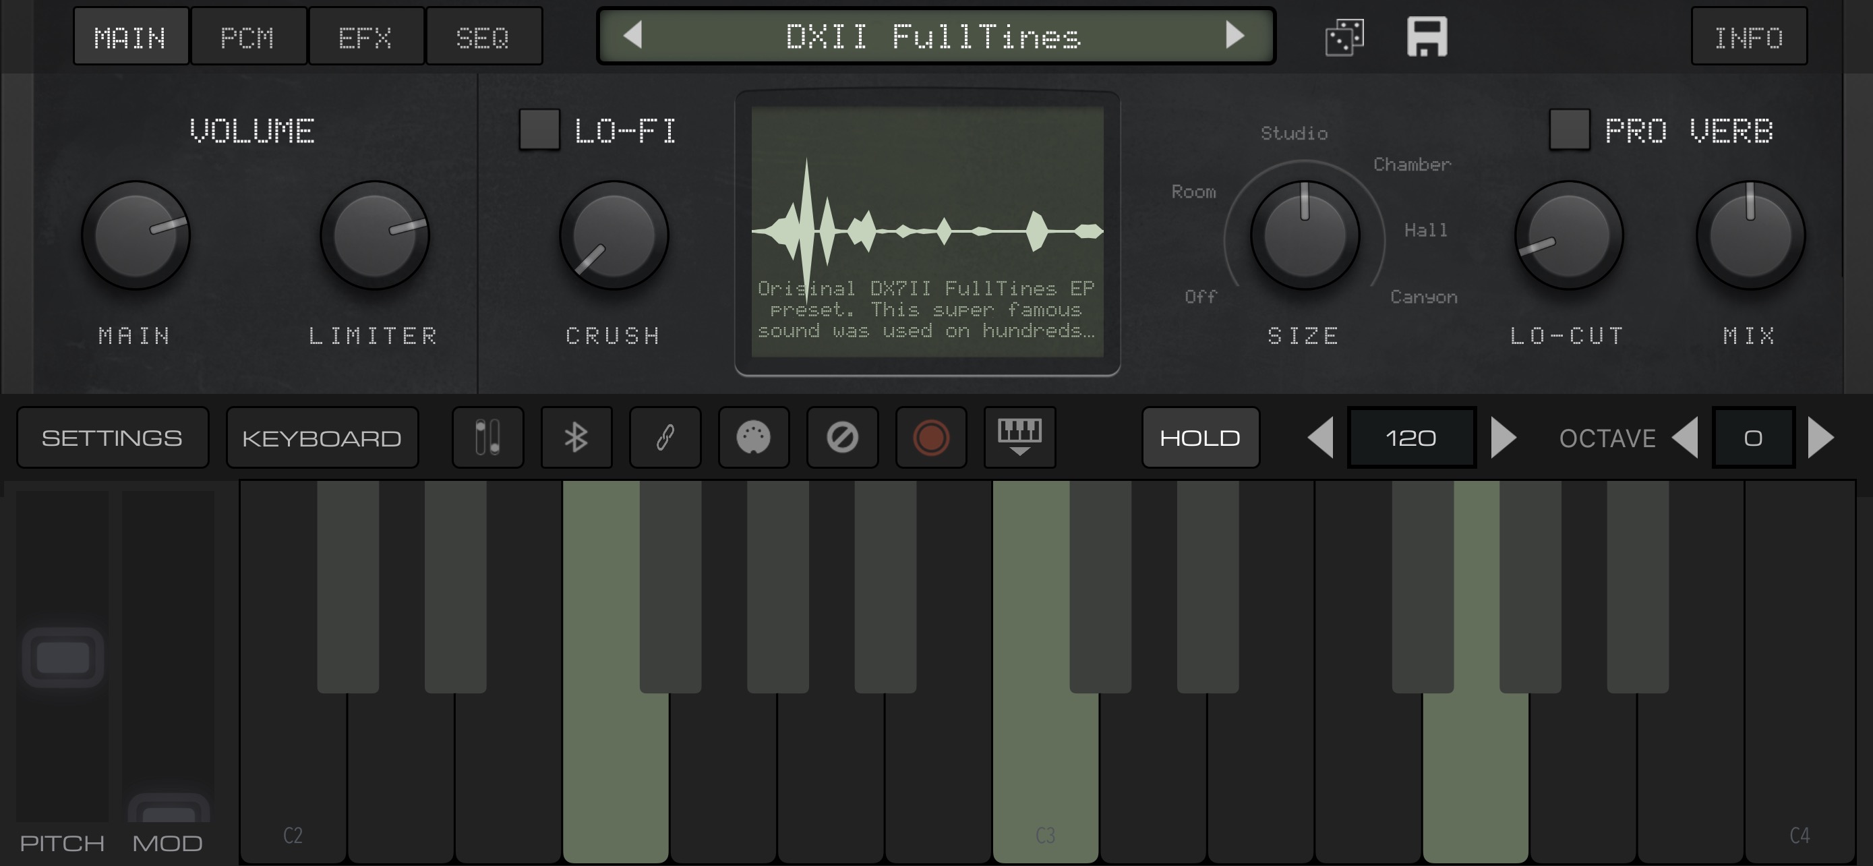
Task: Select Off reverb size label
Action: (1200, 297)
